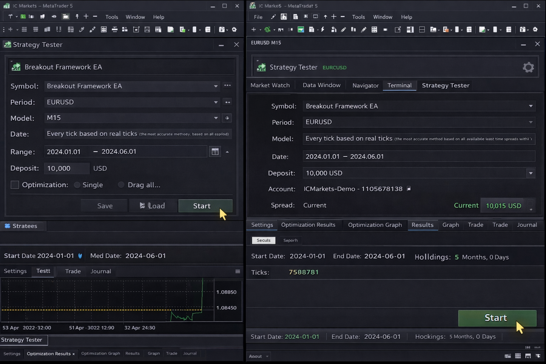Switch to the Navigator tab
This screenshot has width=546, height=364.
[365, 85]
